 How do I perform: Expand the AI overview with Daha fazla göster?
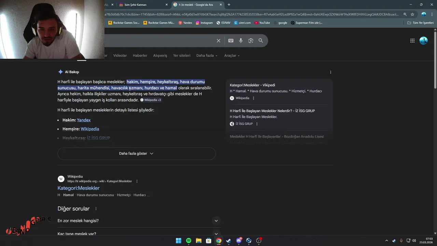click(137, 153)
